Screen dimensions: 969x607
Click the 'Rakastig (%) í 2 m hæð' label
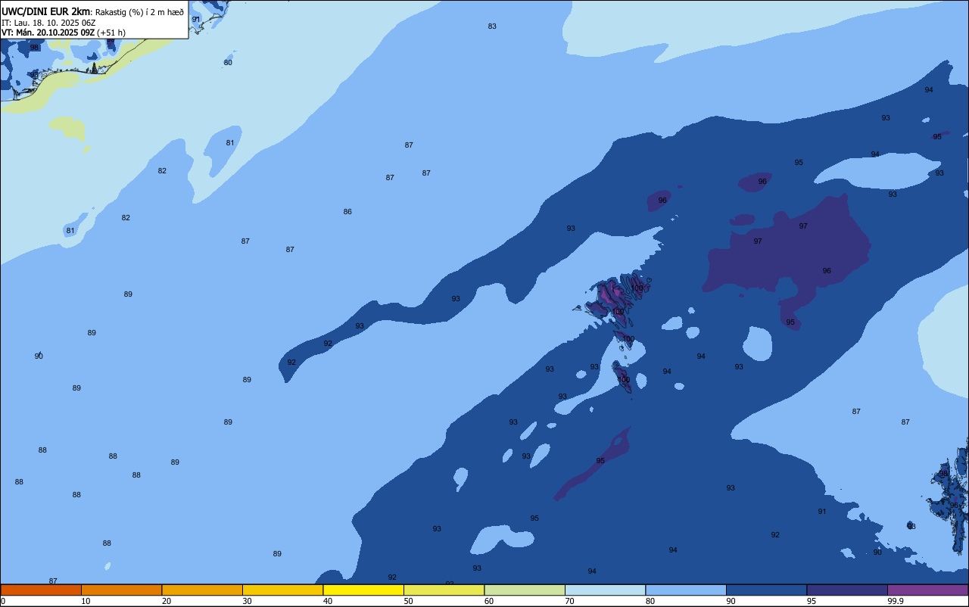139,12
